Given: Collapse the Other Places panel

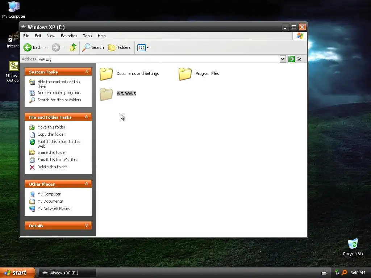Looking at the screenshot, I should pos(87,184).
